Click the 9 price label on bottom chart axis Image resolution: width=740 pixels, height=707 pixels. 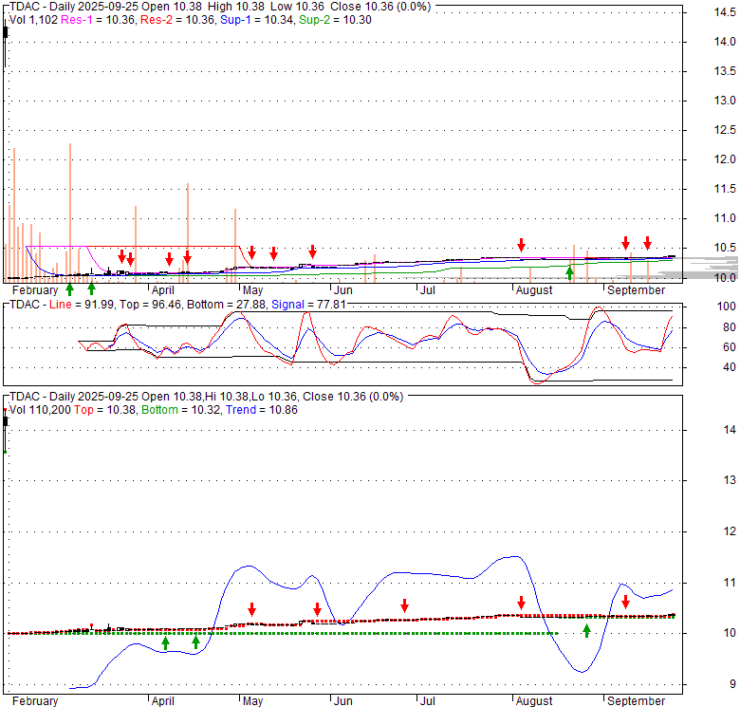click(x=732, y=684)
